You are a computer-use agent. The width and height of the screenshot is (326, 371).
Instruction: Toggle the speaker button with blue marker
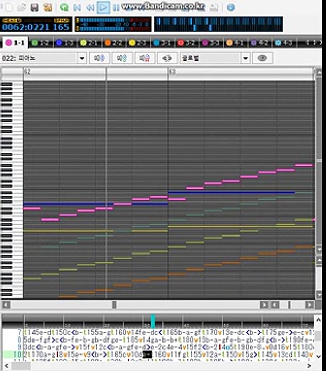[x=100, y=58]
